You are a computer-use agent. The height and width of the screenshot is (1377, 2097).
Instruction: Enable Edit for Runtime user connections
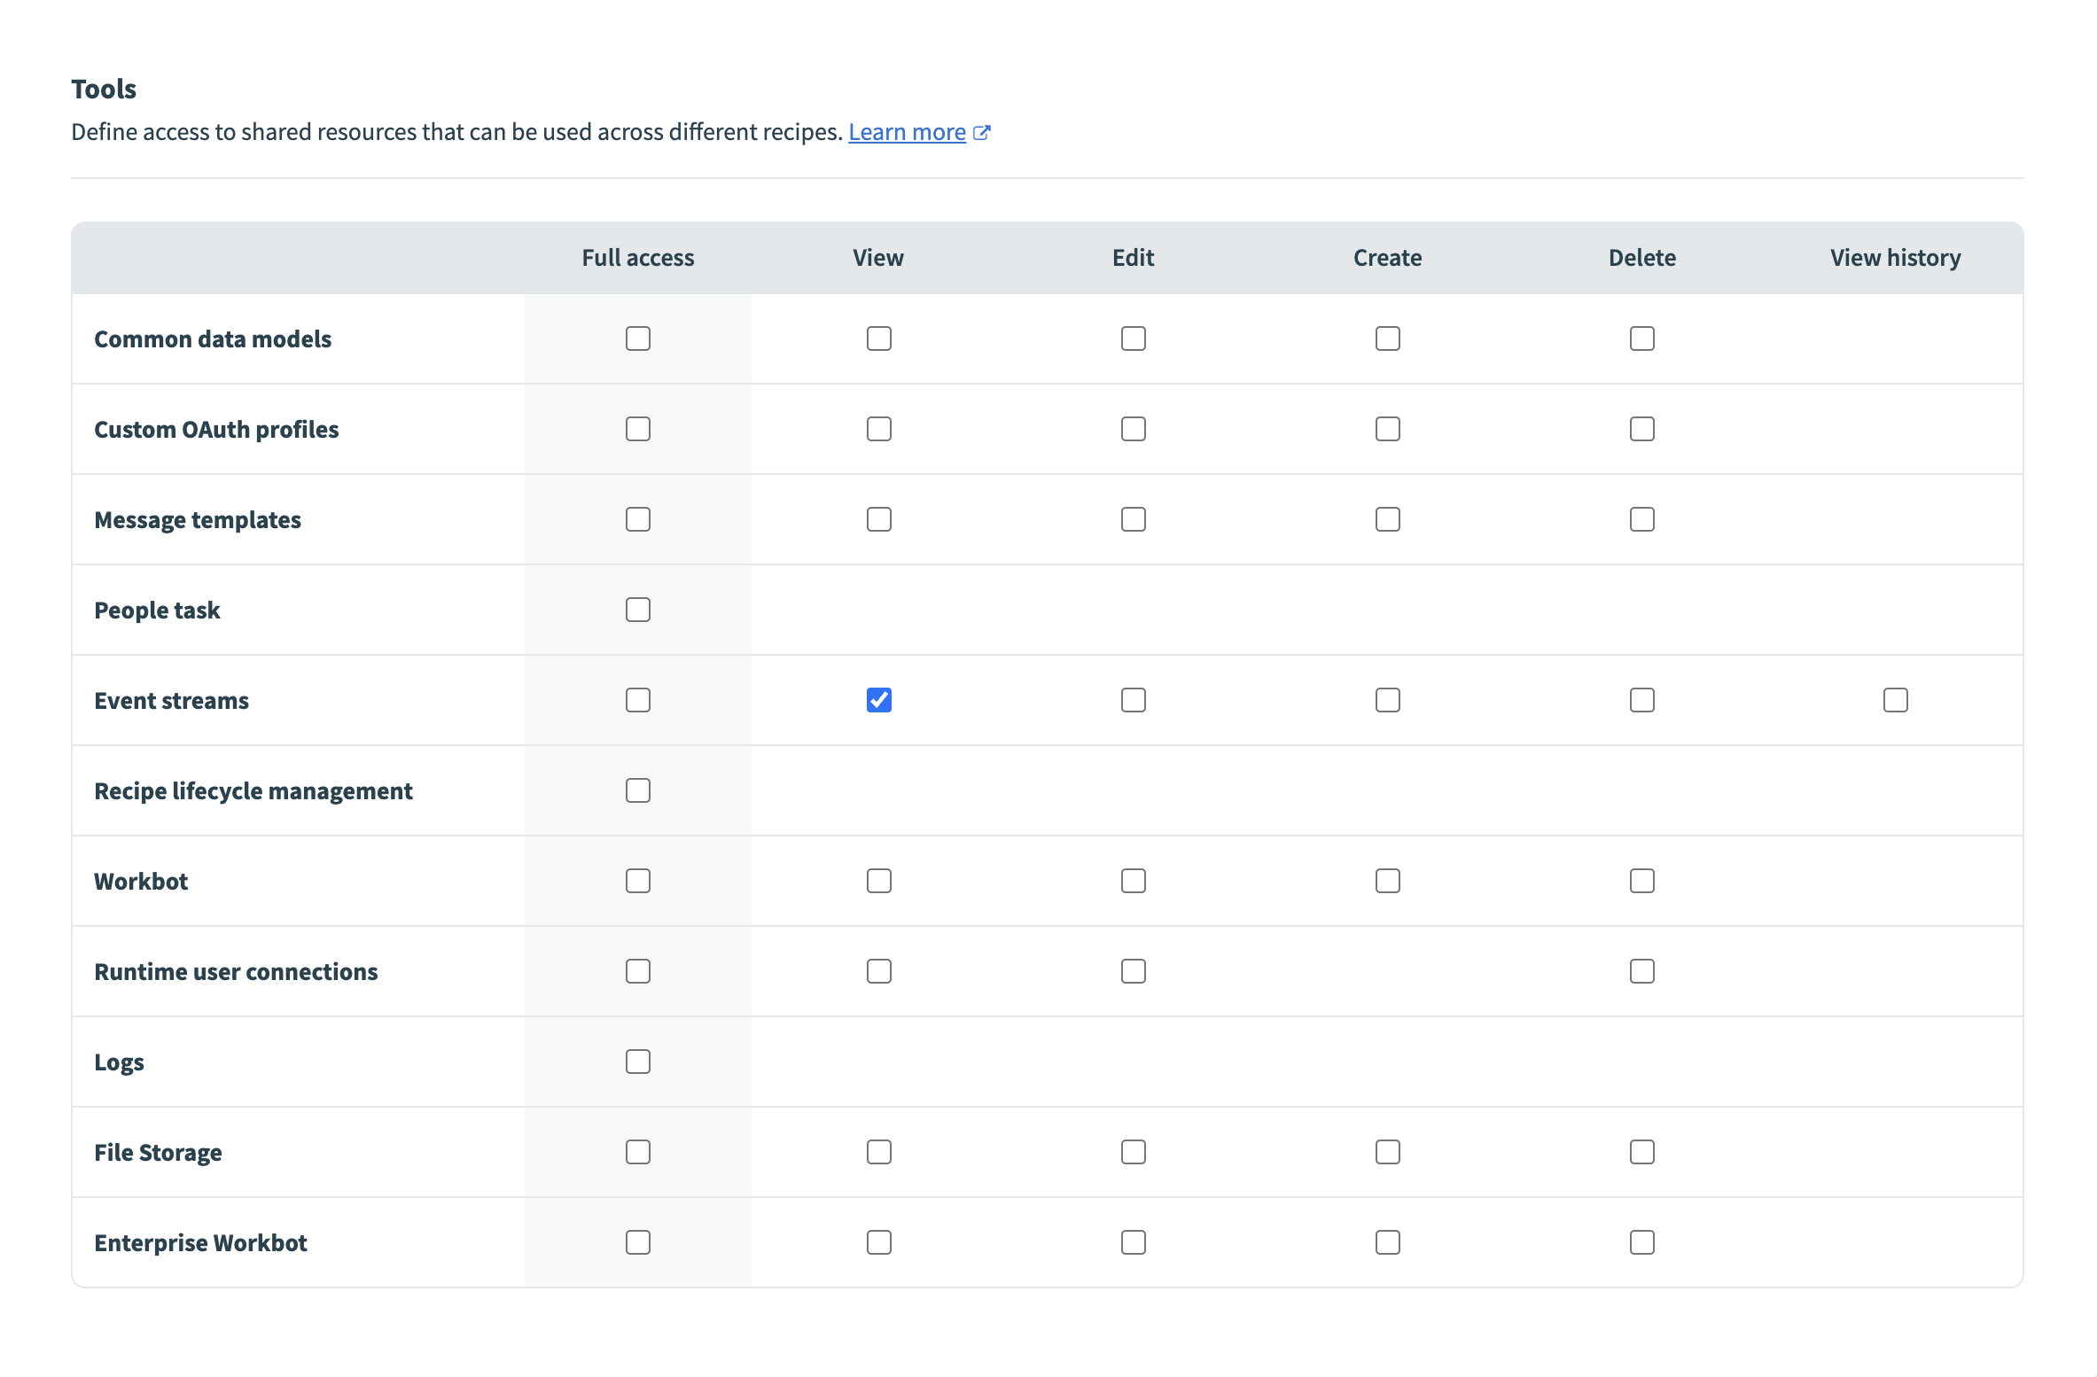point(1133,971)
